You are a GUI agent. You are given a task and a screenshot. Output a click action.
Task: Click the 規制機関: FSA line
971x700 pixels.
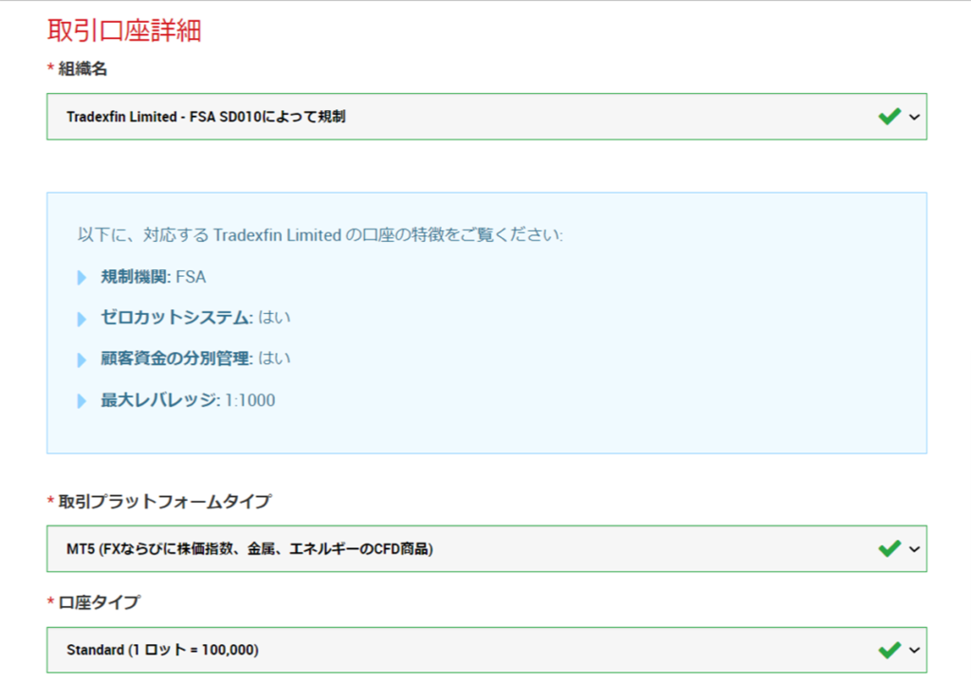point(153,277)
